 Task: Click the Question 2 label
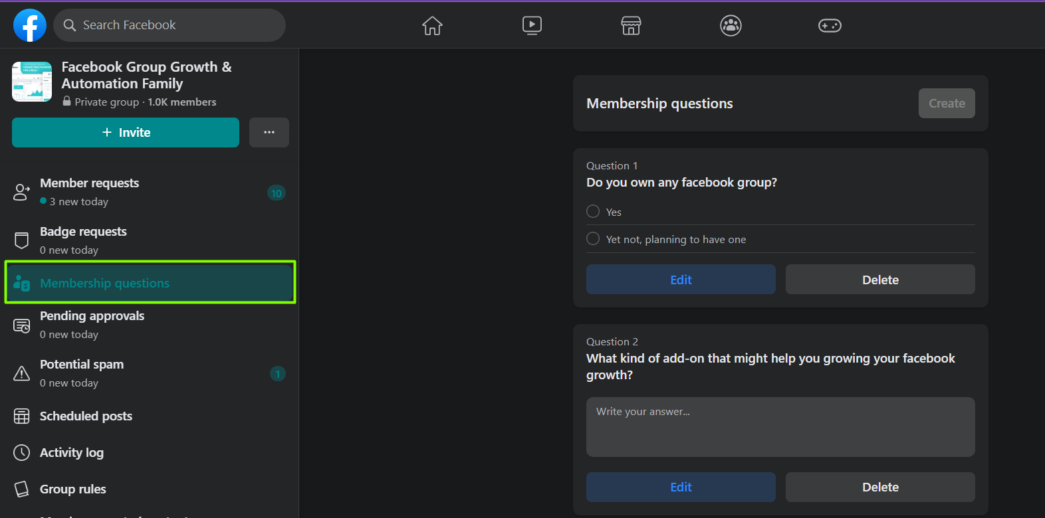612,342
